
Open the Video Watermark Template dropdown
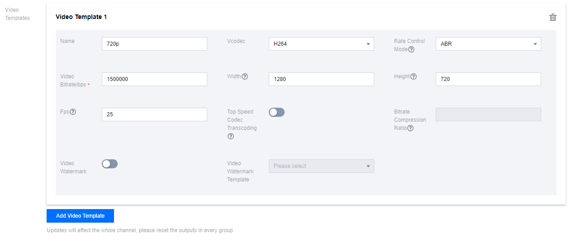coord(321,166)
